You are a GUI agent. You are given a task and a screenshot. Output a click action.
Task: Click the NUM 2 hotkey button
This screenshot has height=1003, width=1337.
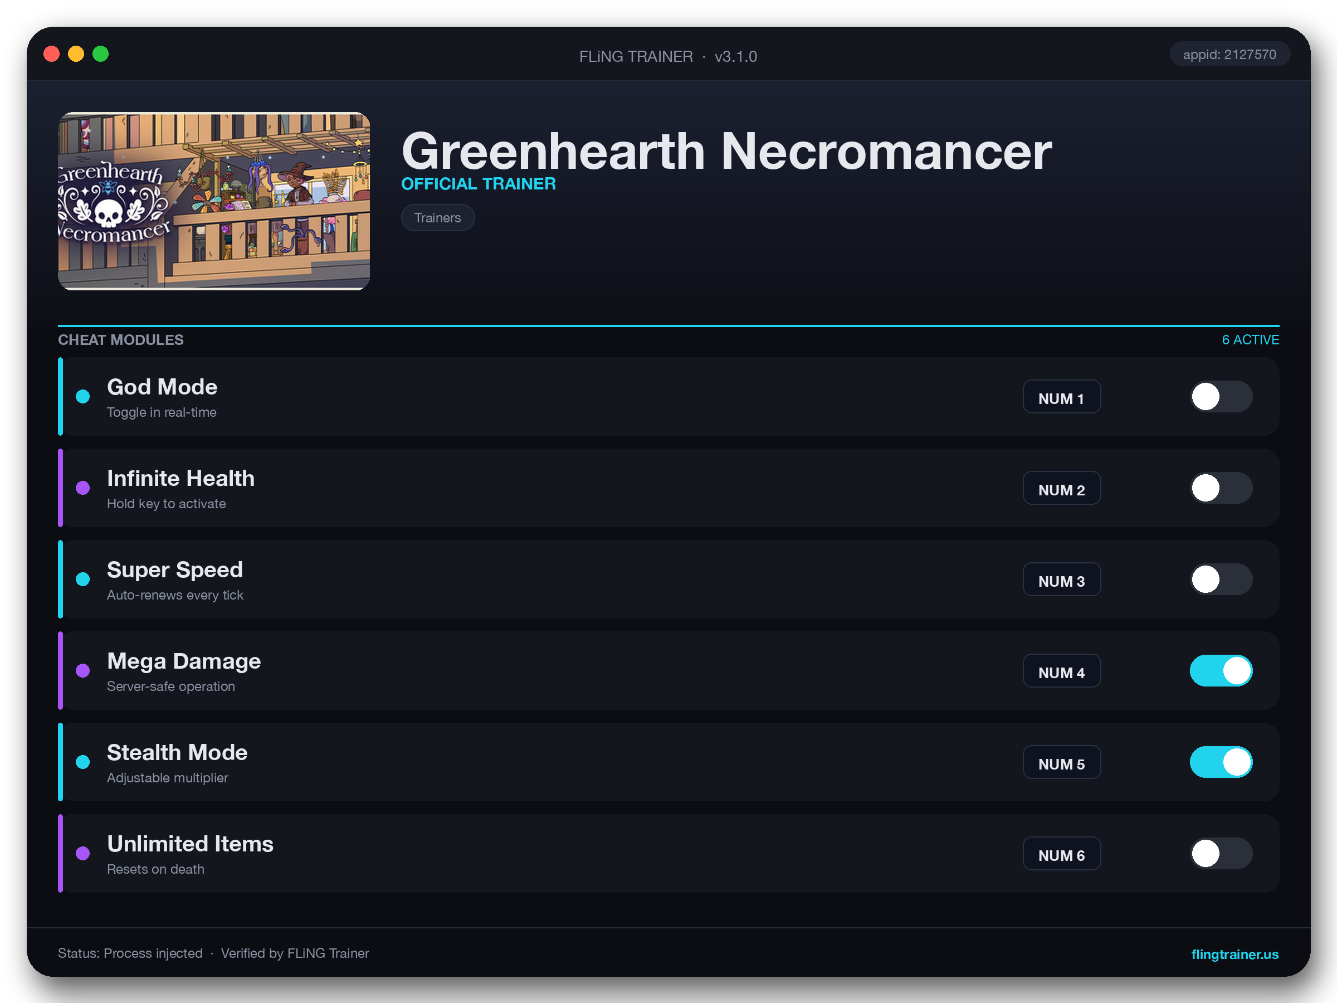1061,488
